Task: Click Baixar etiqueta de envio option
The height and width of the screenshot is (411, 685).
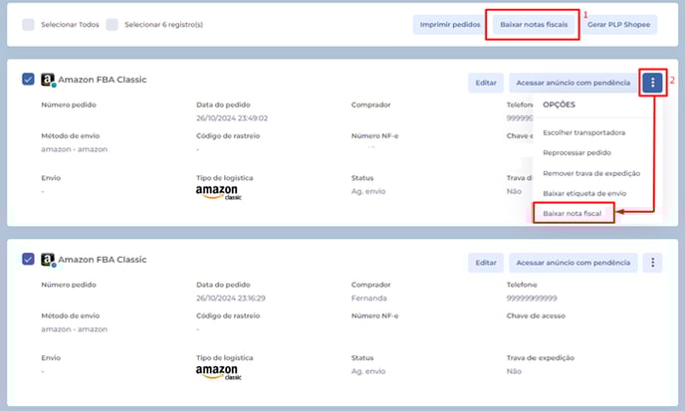Action: tap(584, 193)
